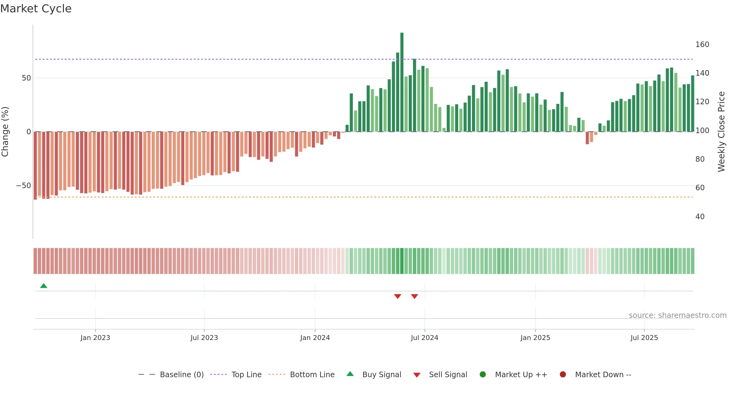Toggle the Top Line legend entry
Image resolution: width=737 pixels, height=415 pixels.
236,374
